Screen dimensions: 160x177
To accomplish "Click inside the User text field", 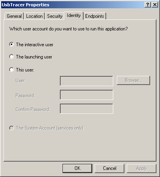I will 86,81.
